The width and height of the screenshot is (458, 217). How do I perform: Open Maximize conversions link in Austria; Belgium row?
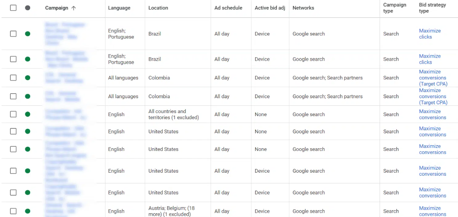tap(433, 211)
